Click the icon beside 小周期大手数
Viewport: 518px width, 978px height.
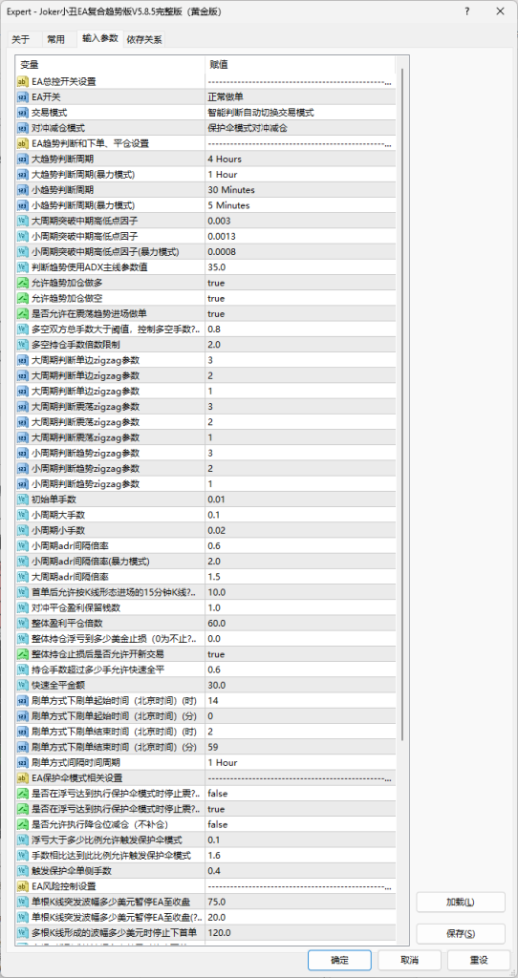[x=23, y=515]
